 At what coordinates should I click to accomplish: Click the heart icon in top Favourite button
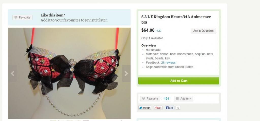[16, 17]
